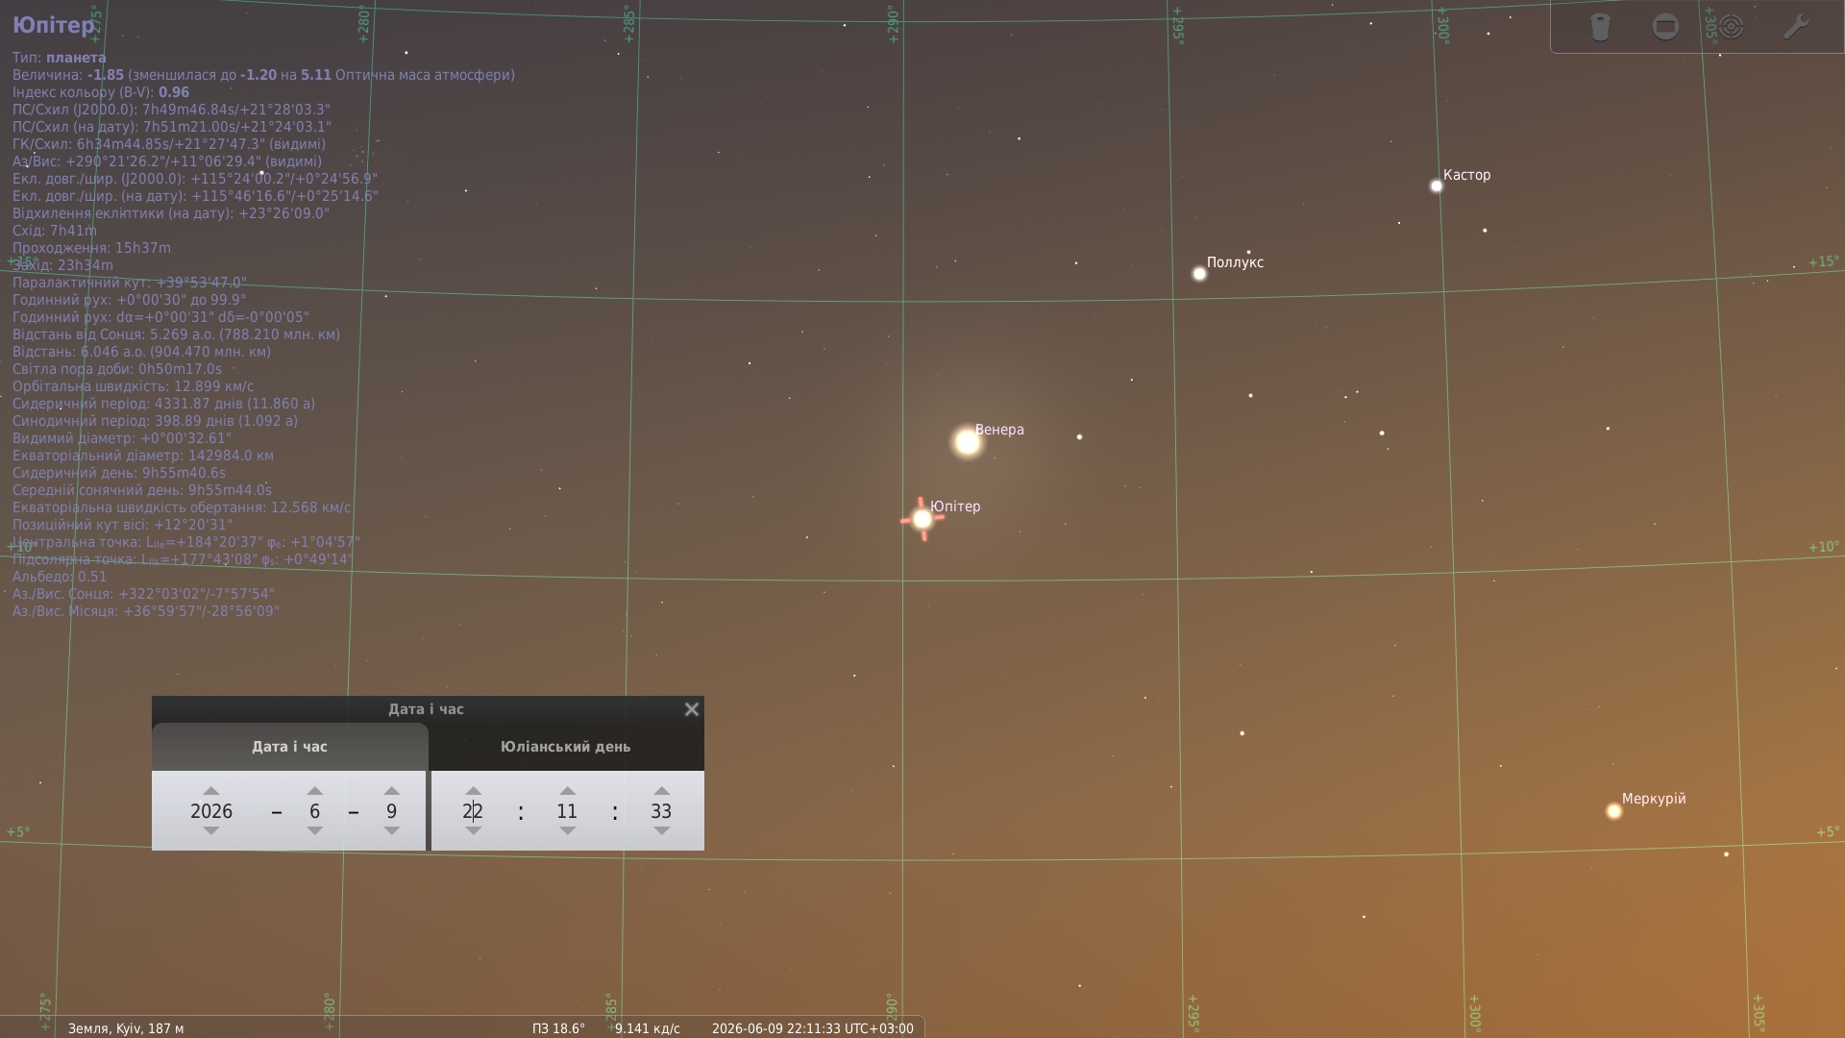Click the Сидеричний день: 9h55m40.6s line

click(119, 473)
